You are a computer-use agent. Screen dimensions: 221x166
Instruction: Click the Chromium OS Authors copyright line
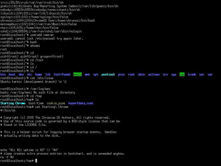[55, 118]
